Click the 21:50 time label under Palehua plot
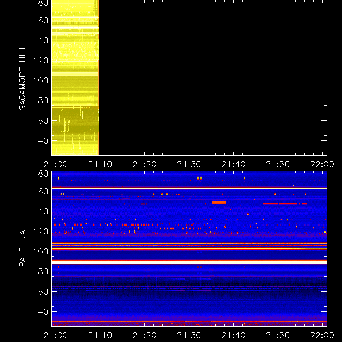 [x=277, y=335]
